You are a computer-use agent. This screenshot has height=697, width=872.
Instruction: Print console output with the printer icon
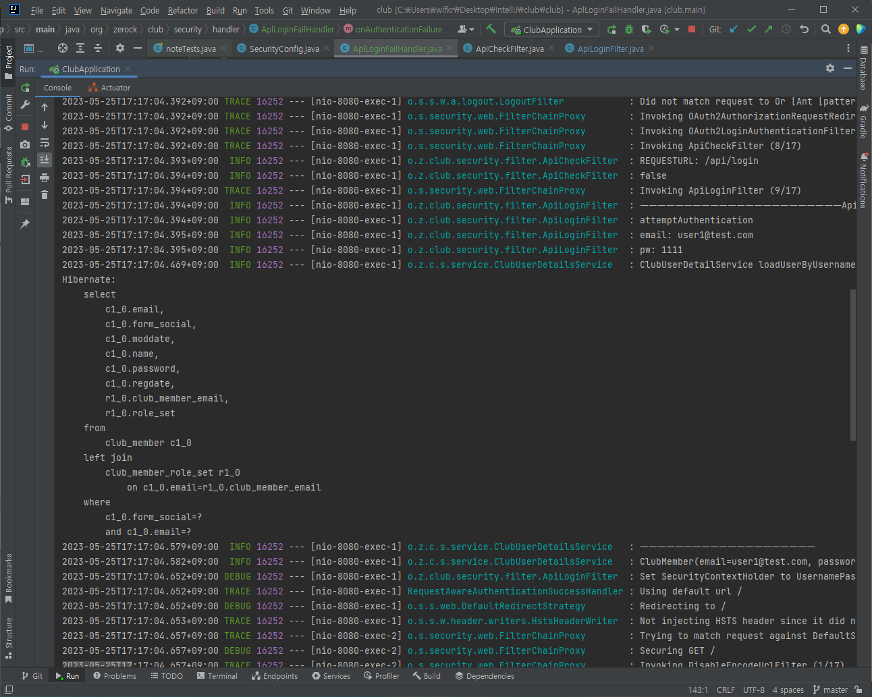[45, 177]
